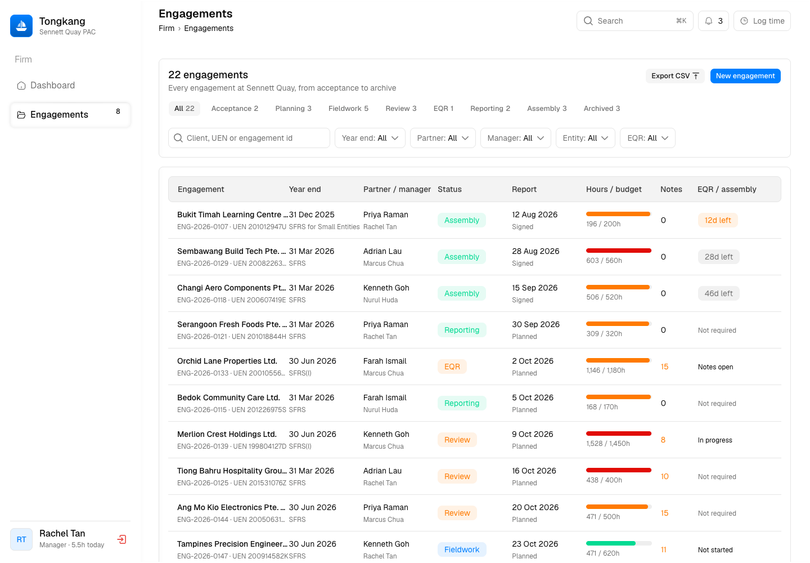Click the Engagements folder icon in sidebar
This screenshot has width=810, height=563.
(21, 115)
